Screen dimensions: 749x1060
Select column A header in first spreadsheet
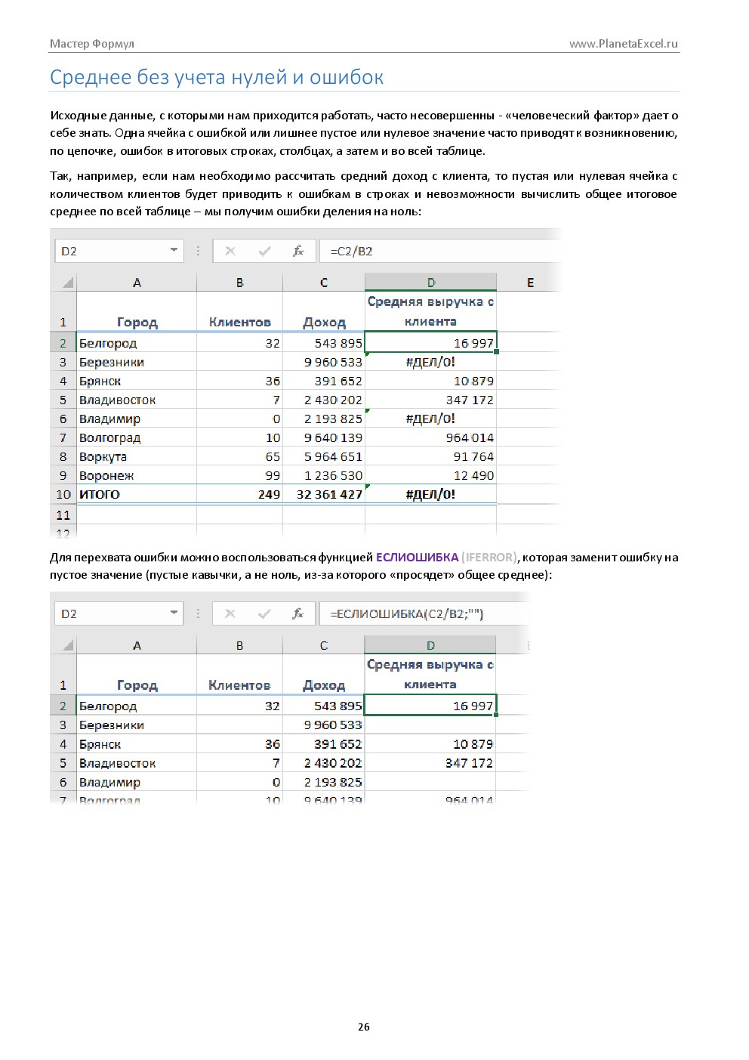tap(137, 283)
